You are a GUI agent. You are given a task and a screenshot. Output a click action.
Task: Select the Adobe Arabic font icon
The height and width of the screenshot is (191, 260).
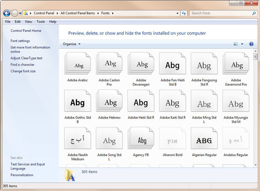pos(77,63)
